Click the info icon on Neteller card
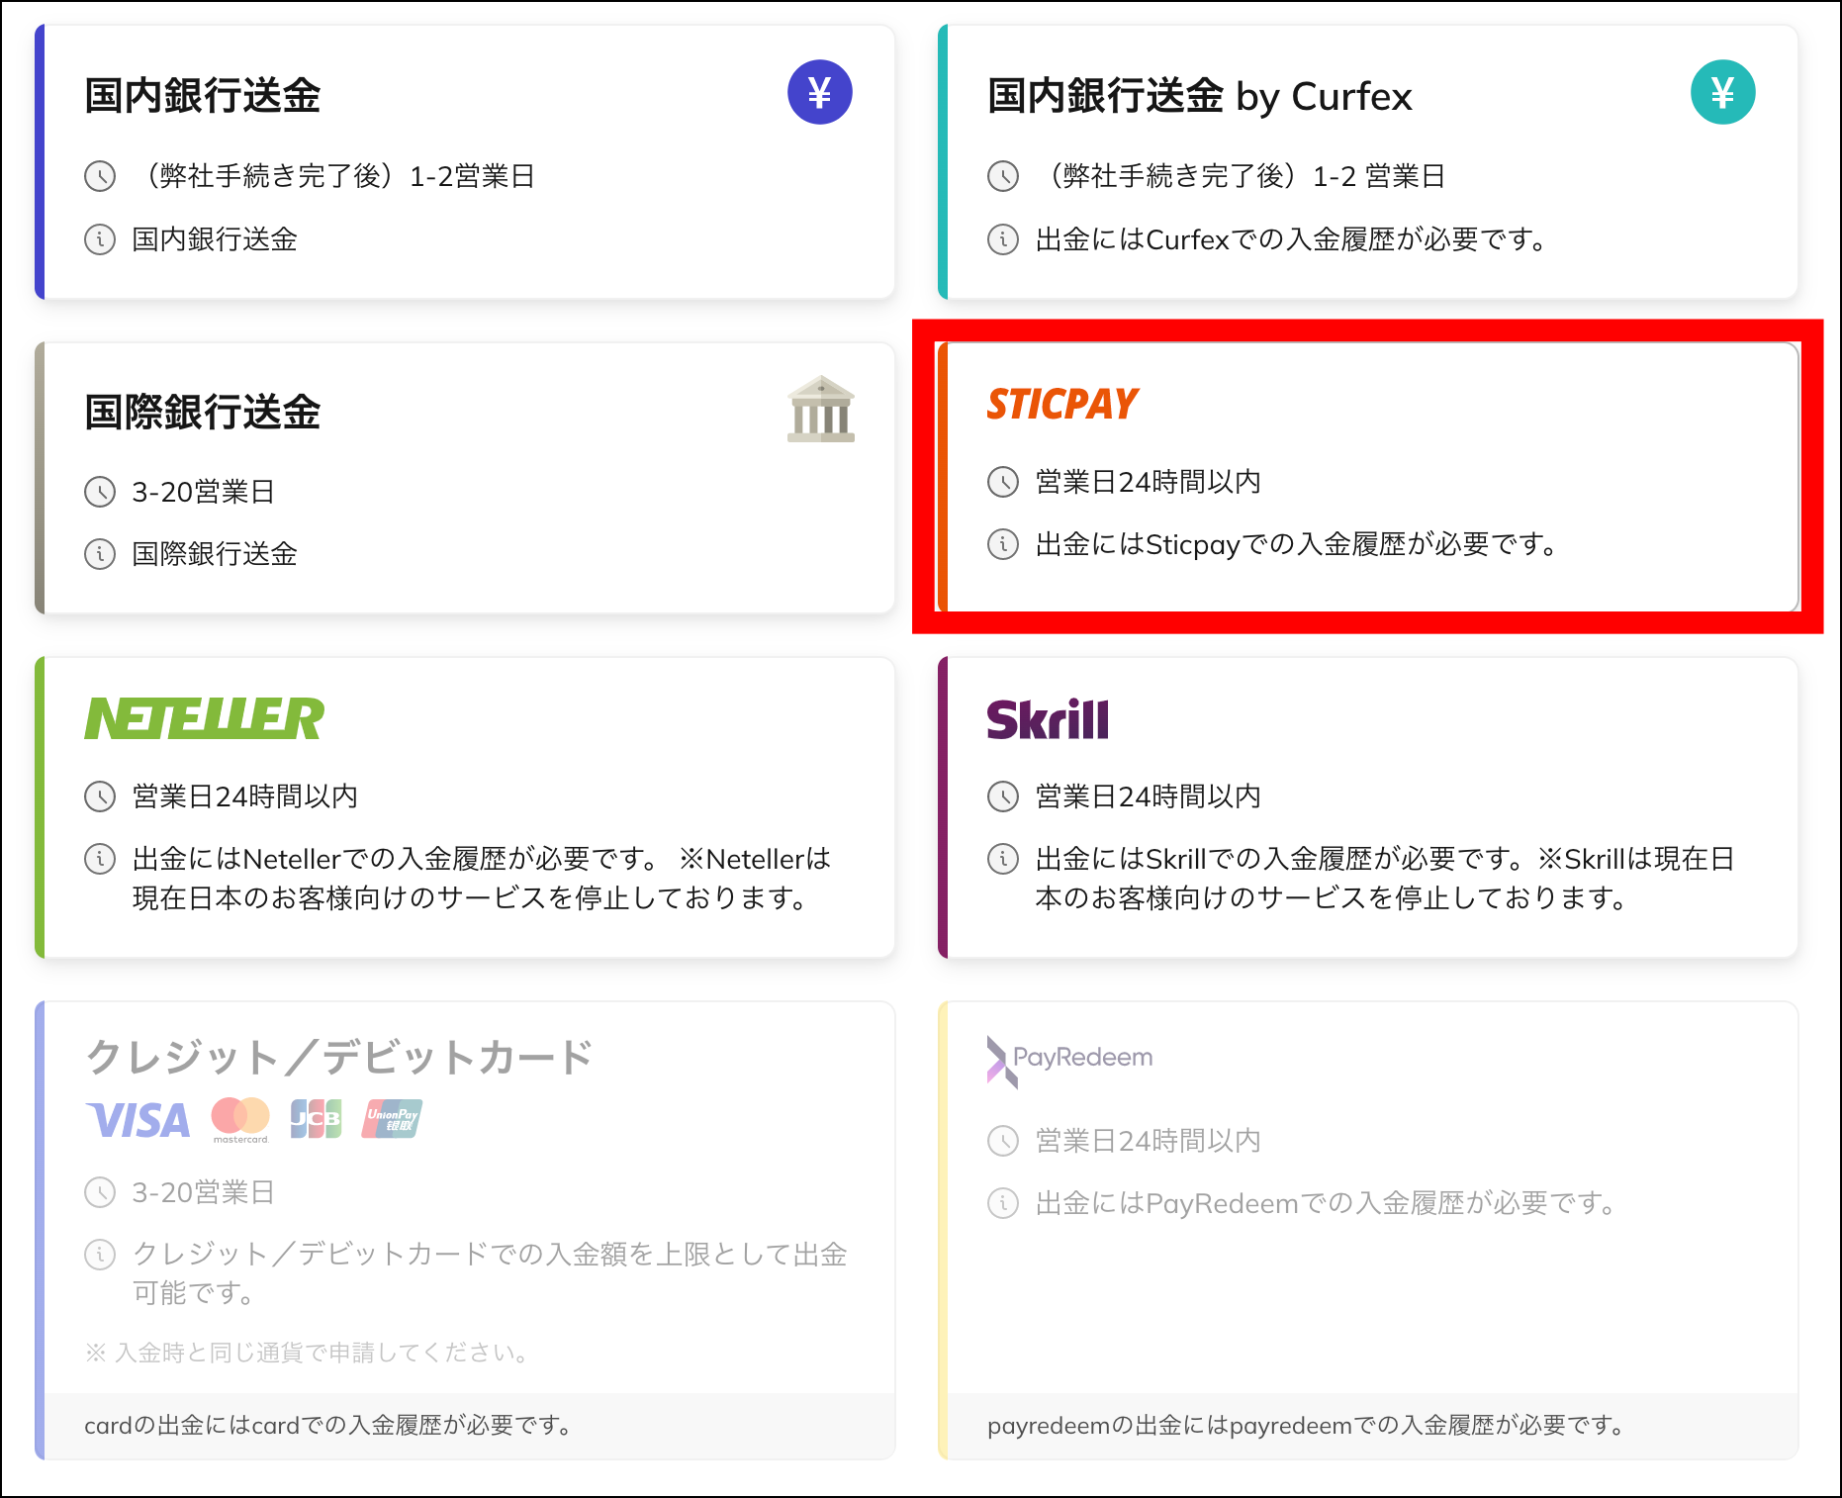This screenshot has height=1498, width=1842. (x=100, y=860)
